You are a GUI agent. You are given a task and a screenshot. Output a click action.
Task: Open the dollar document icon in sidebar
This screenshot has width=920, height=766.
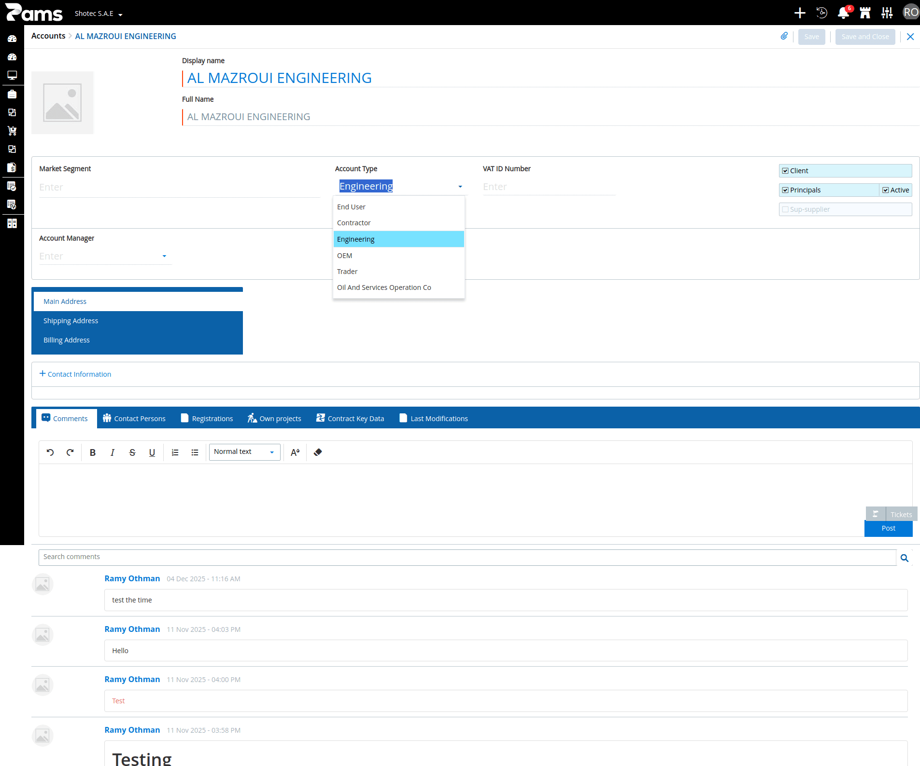coord(12,167)
